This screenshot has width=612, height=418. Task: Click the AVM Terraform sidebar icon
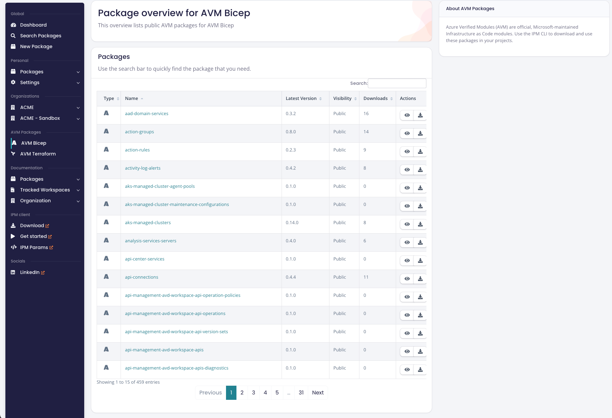coord(13,154)
